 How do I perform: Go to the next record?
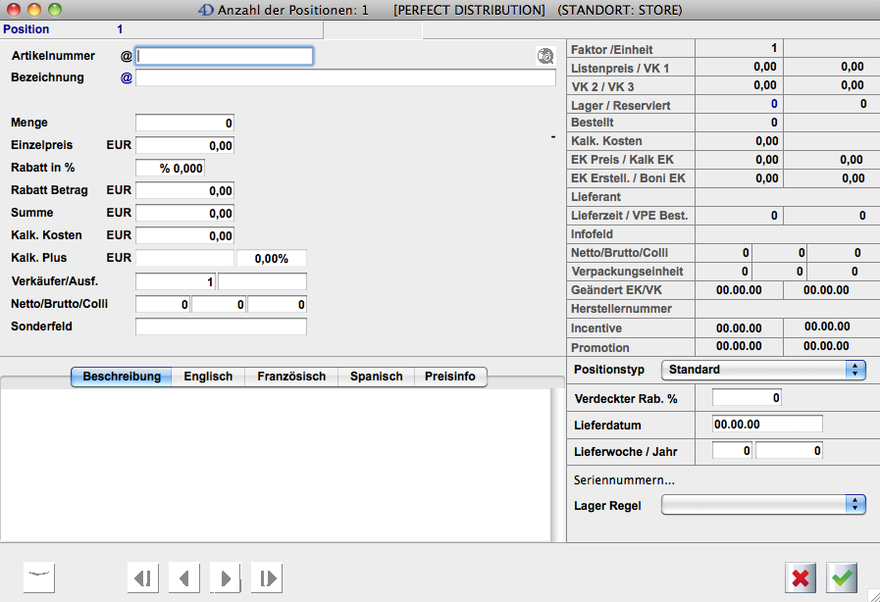(x=226, y=577)
